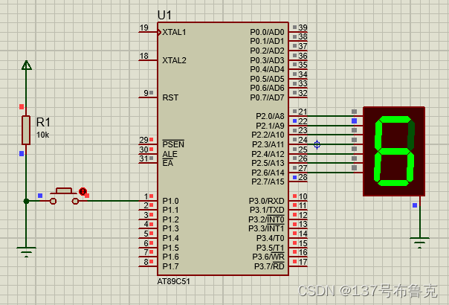Click the RST pin label

(170, 97)
